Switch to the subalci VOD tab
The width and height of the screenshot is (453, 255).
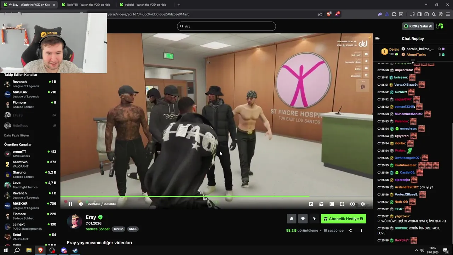click(x=145, y=5)
